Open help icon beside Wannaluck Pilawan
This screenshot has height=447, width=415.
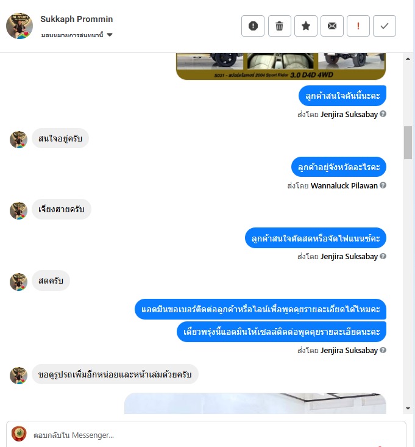(383, 185)
